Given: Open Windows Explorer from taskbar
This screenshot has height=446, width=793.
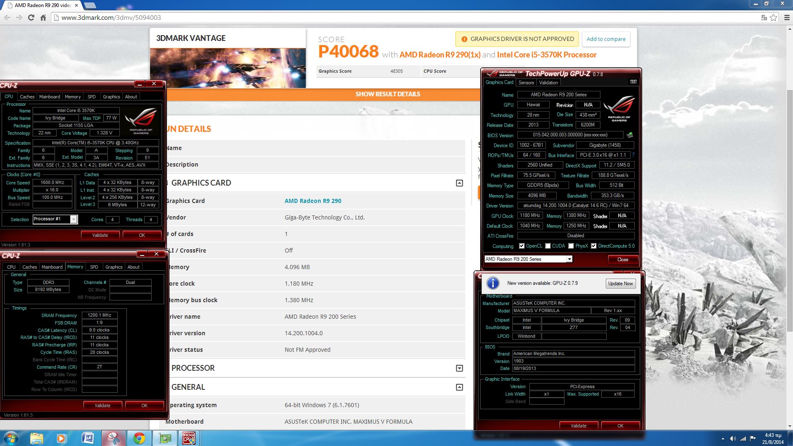Looking at the screenshot, I should click(36, 438).
